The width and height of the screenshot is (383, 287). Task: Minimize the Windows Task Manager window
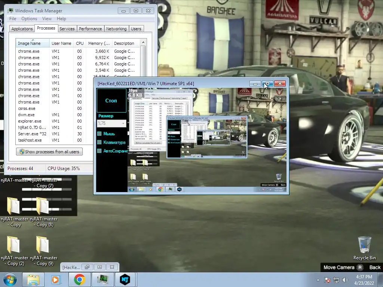coord(123,11)
